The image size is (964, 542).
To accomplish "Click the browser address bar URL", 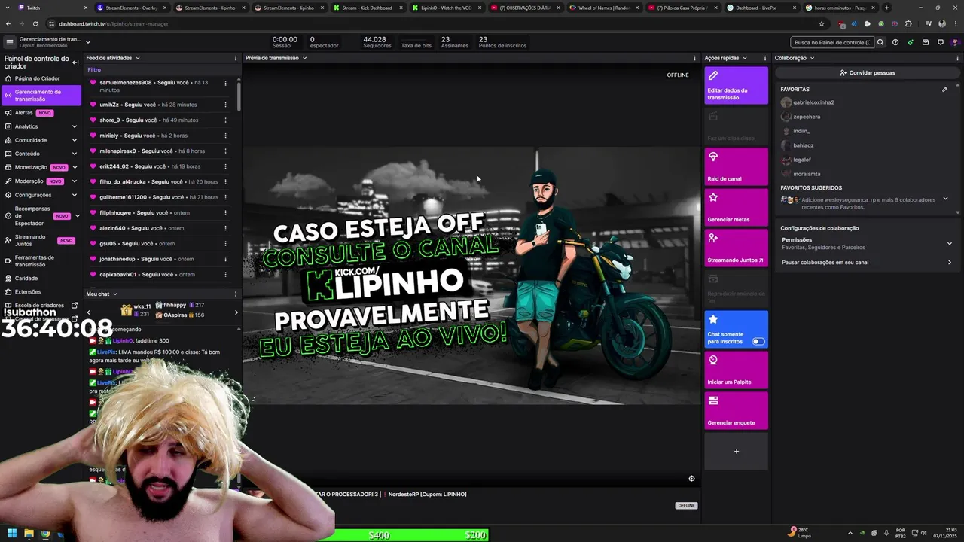I will point(114,23).
